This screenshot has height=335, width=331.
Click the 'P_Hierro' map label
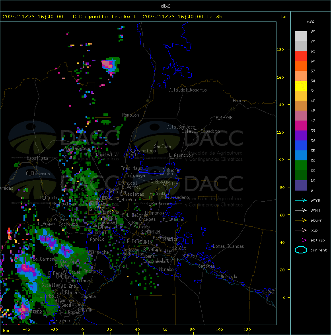[x=126, y=200]
